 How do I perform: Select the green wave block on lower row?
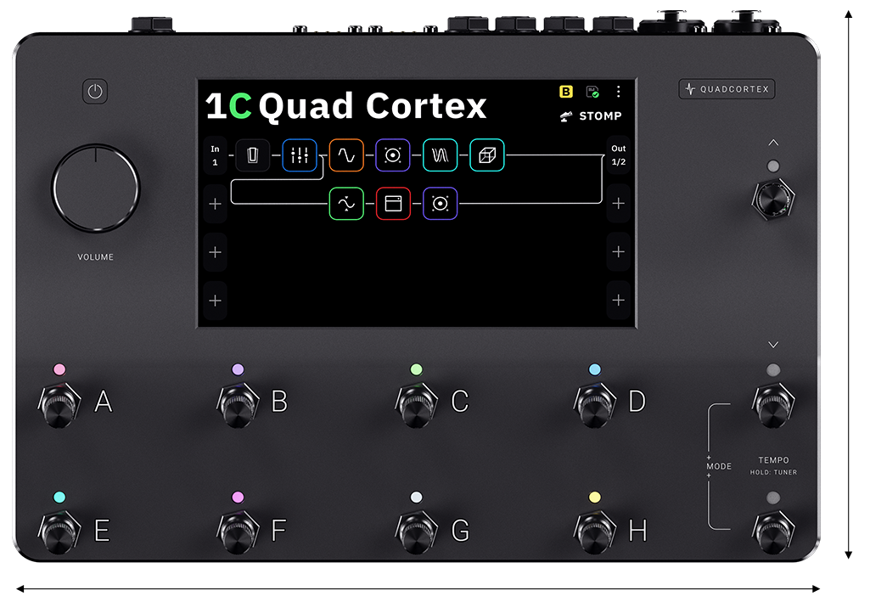coord(346,204)
